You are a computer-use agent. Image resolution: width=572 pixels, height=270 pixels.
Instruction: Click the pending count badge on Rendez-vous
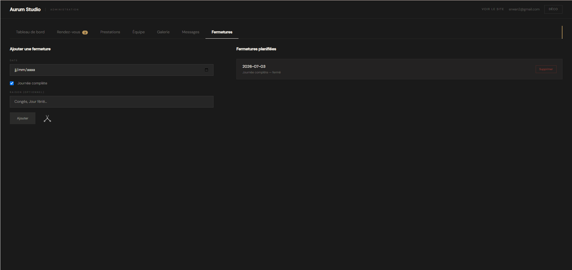coord(85,32)
